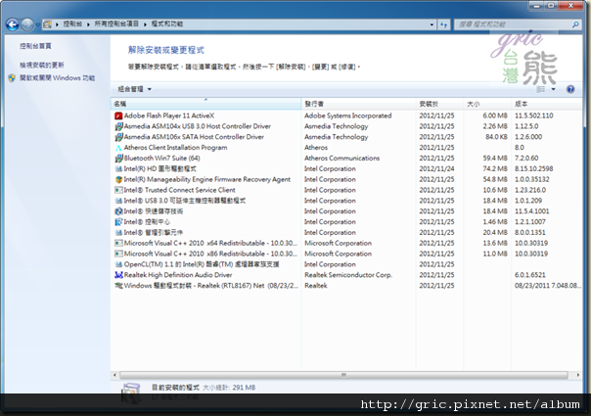Screen dimensions: 591x416
Task: Click Visual C++ 2010 x64 Redistributable icon
Action: pos(118,244)
